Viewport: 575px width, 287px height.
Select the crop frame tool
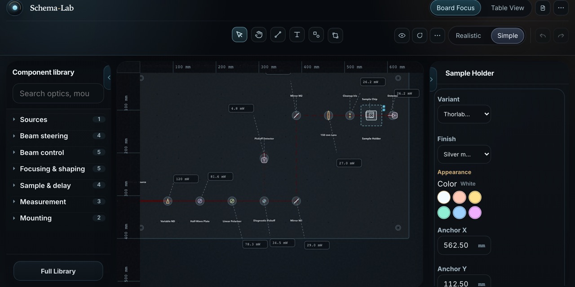point(336,35)
